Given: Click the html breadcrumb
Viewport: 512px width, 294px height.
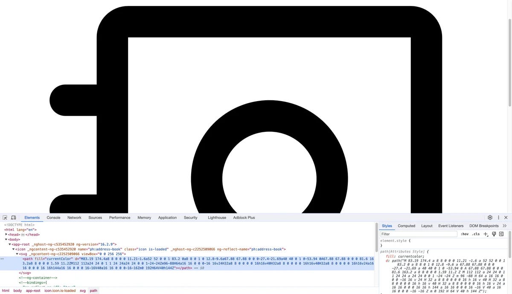Looking at the screenshot, I should (x=6, y=291).
